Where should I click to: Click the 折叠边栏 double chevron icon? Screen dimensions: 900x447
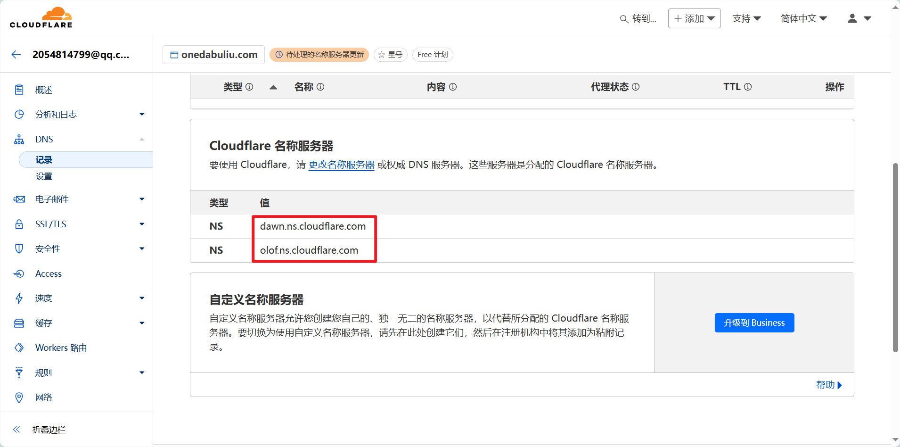(16, 429)
